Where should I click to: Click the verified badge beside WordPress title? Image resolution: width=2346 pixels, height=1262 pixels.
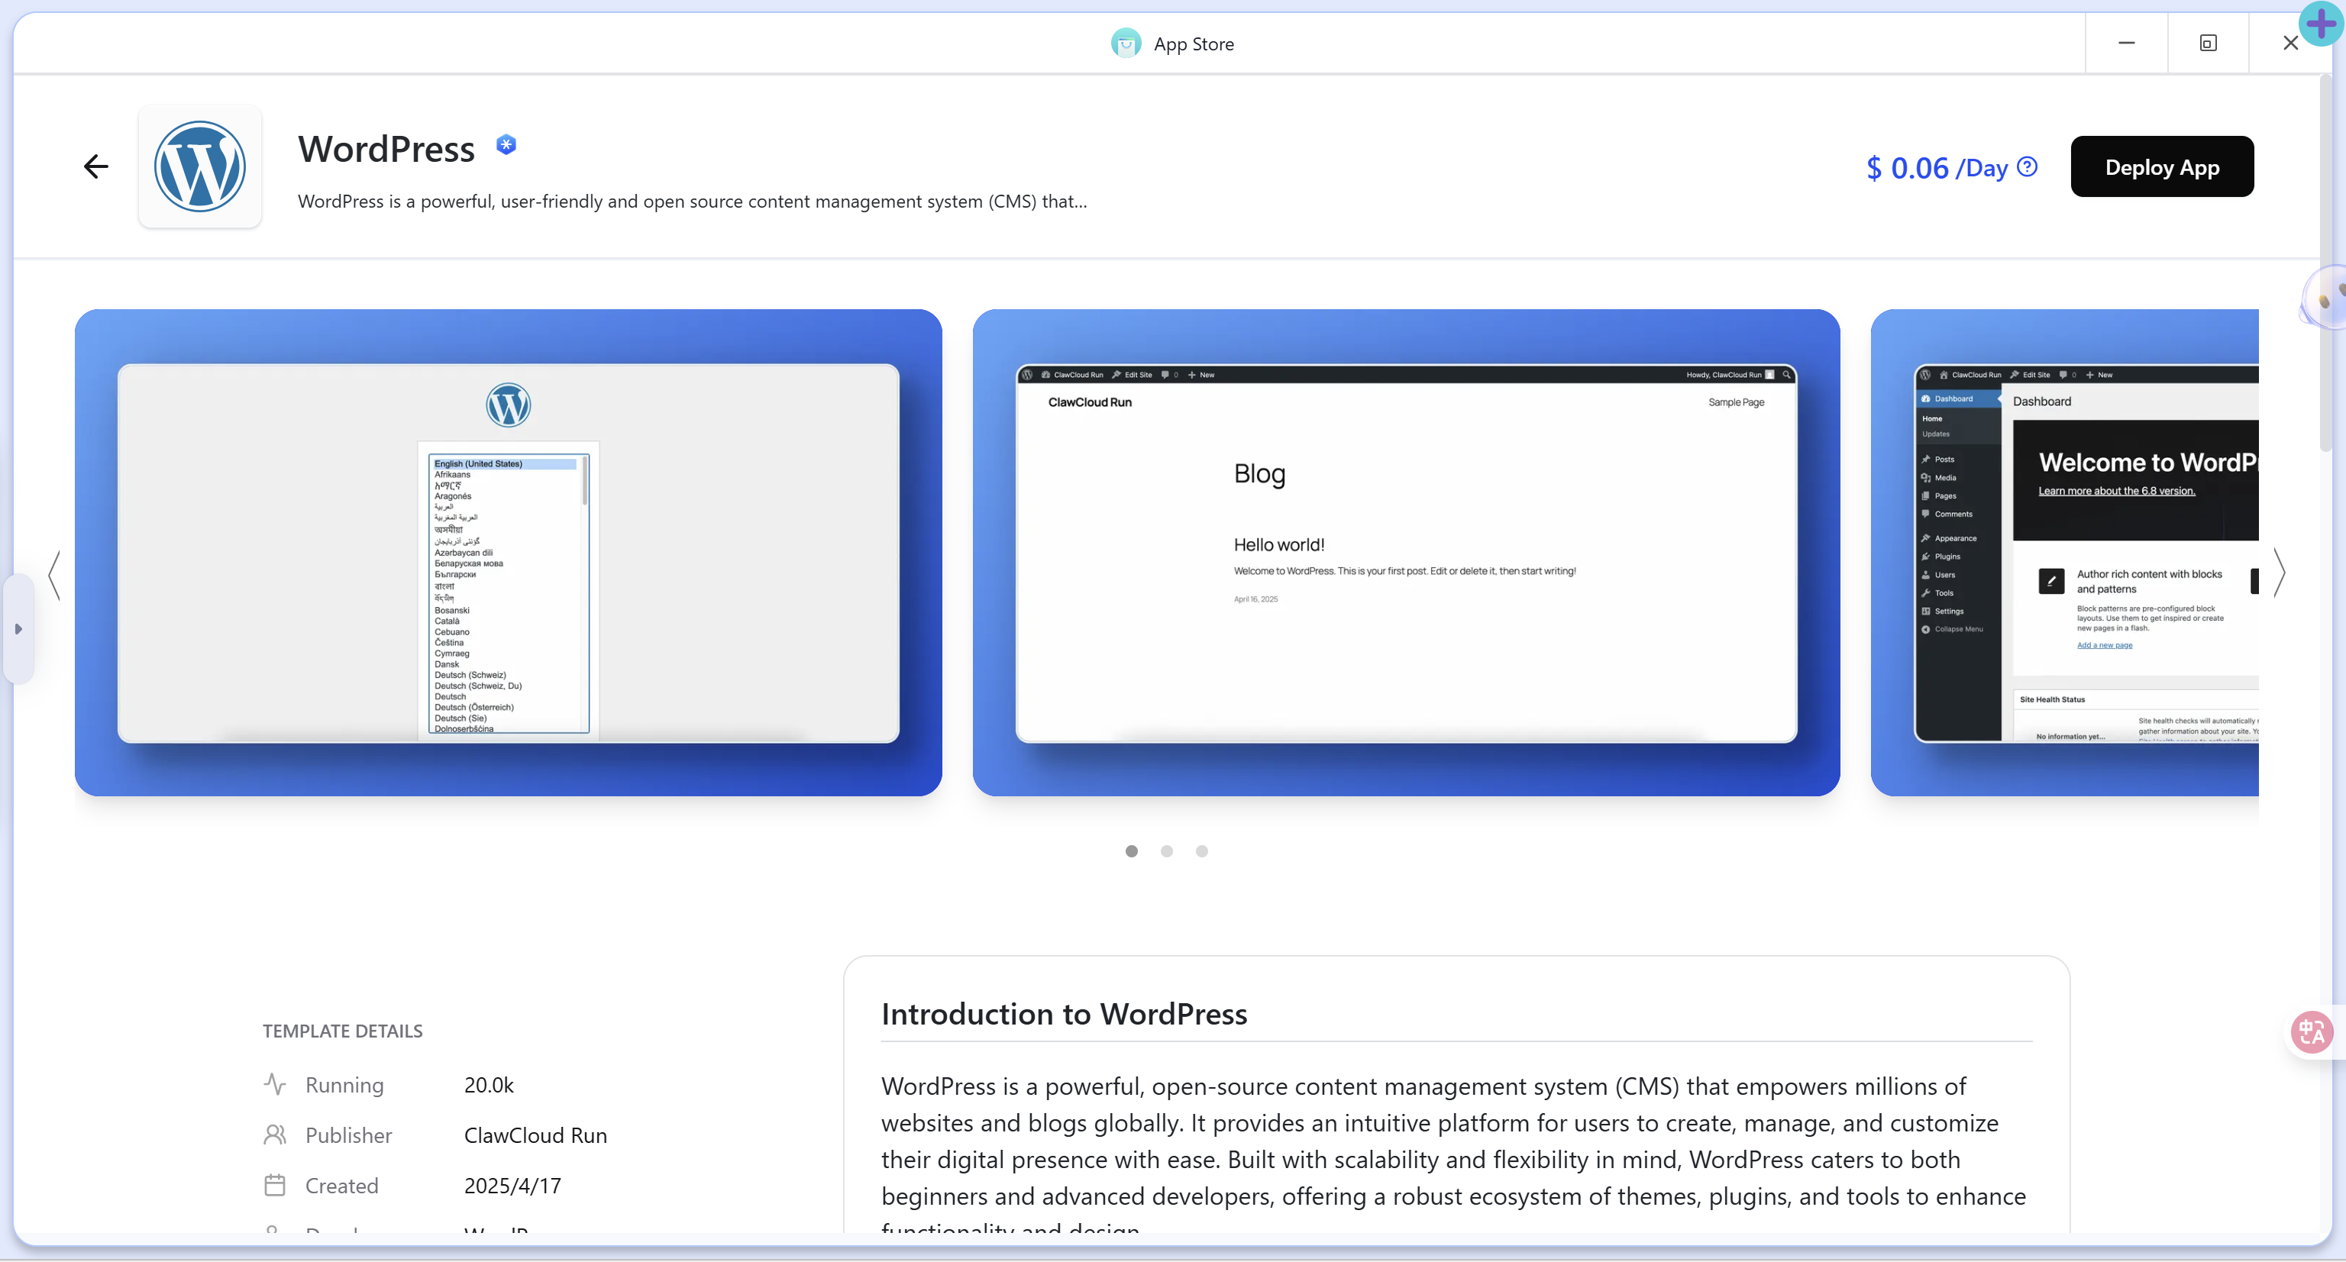506,145
